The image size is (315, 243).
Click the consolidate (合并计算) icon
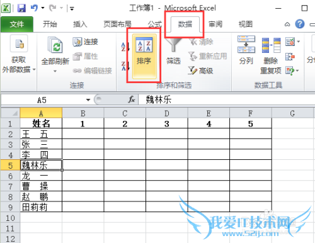pos(290,57)
